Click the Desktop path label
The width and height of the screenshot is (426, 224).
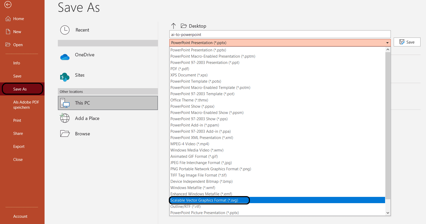click(x=197, y=26)
